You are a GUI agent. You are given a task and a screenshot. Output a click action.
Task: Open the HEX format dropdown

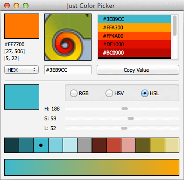[21, 69]
